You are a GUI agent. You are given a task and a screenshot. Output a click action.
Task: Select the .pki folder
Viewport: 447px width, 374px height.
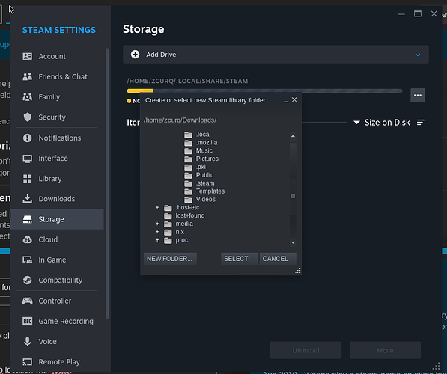click(x=195, y=167)
